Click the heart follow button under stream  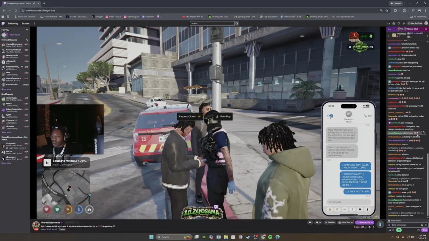coord(310,223)
